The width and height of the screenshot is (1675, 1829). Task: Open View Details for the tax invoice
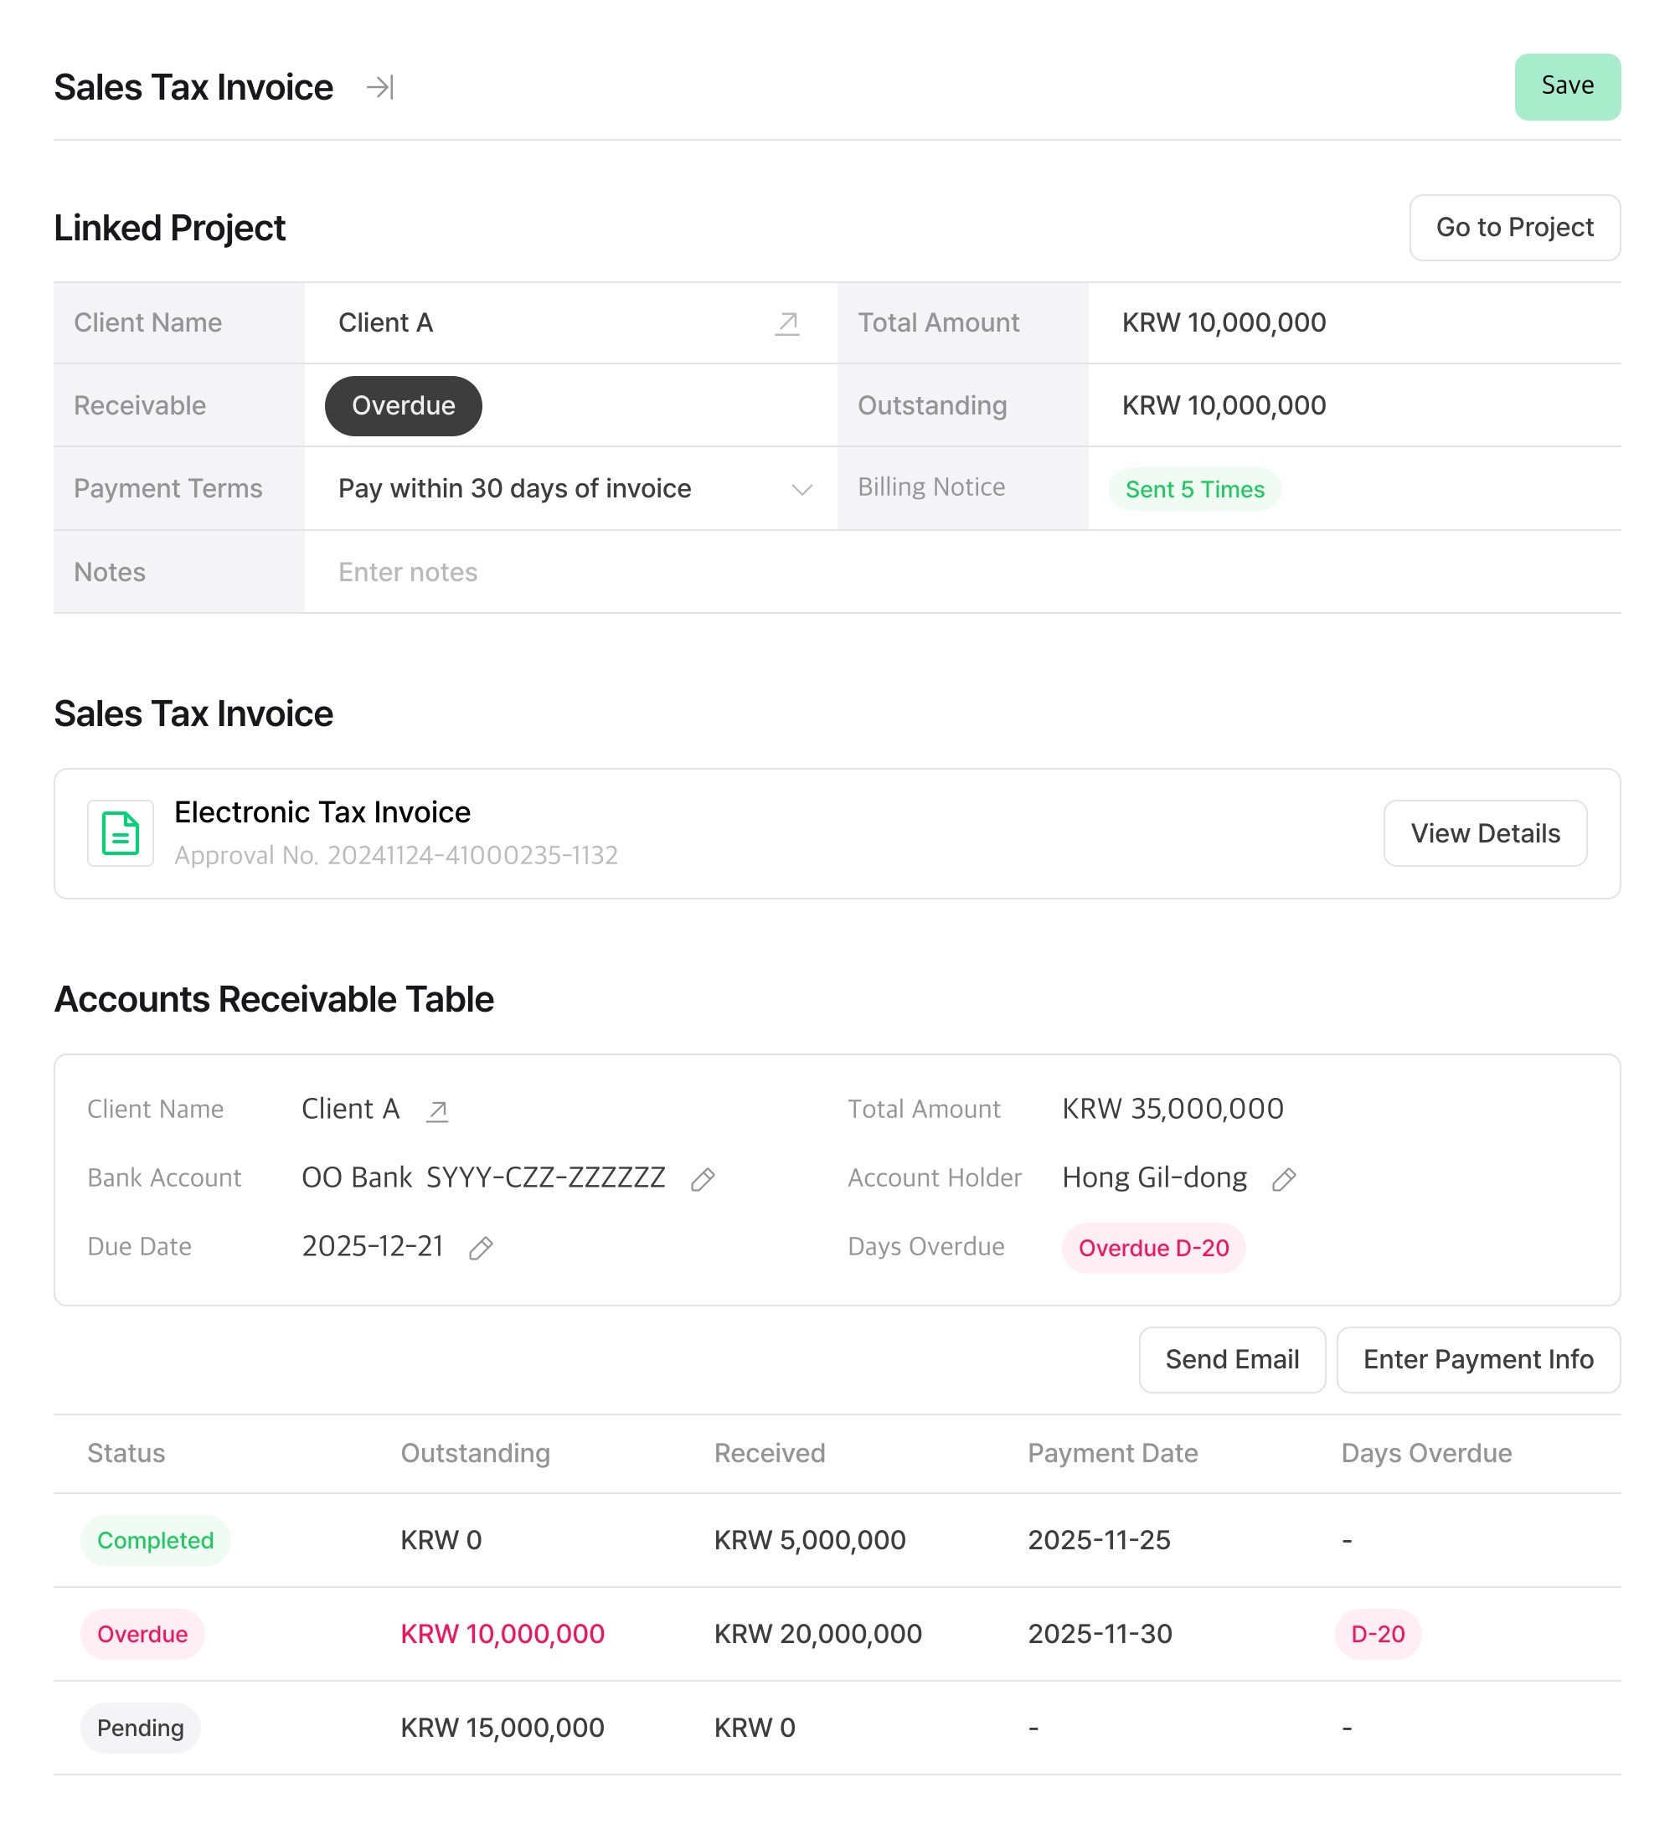[x=1484, y=832]
